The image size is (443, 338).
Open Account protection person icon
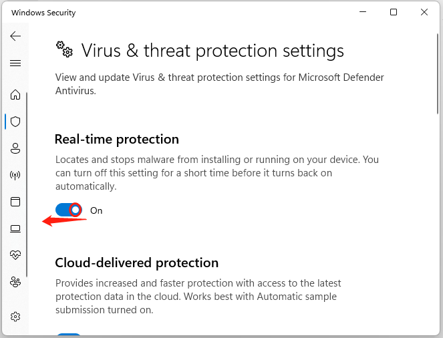15,148
